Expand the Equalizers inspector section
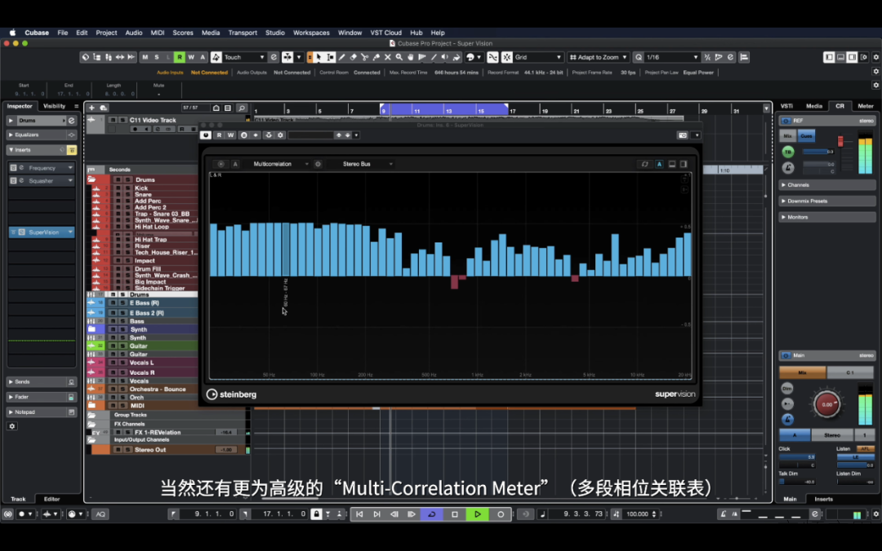 pyautogui.click(x=41, y=135)
